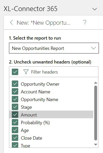Click the scrollbar up arrow
This screenshot has height=153, width=103.
96,83
